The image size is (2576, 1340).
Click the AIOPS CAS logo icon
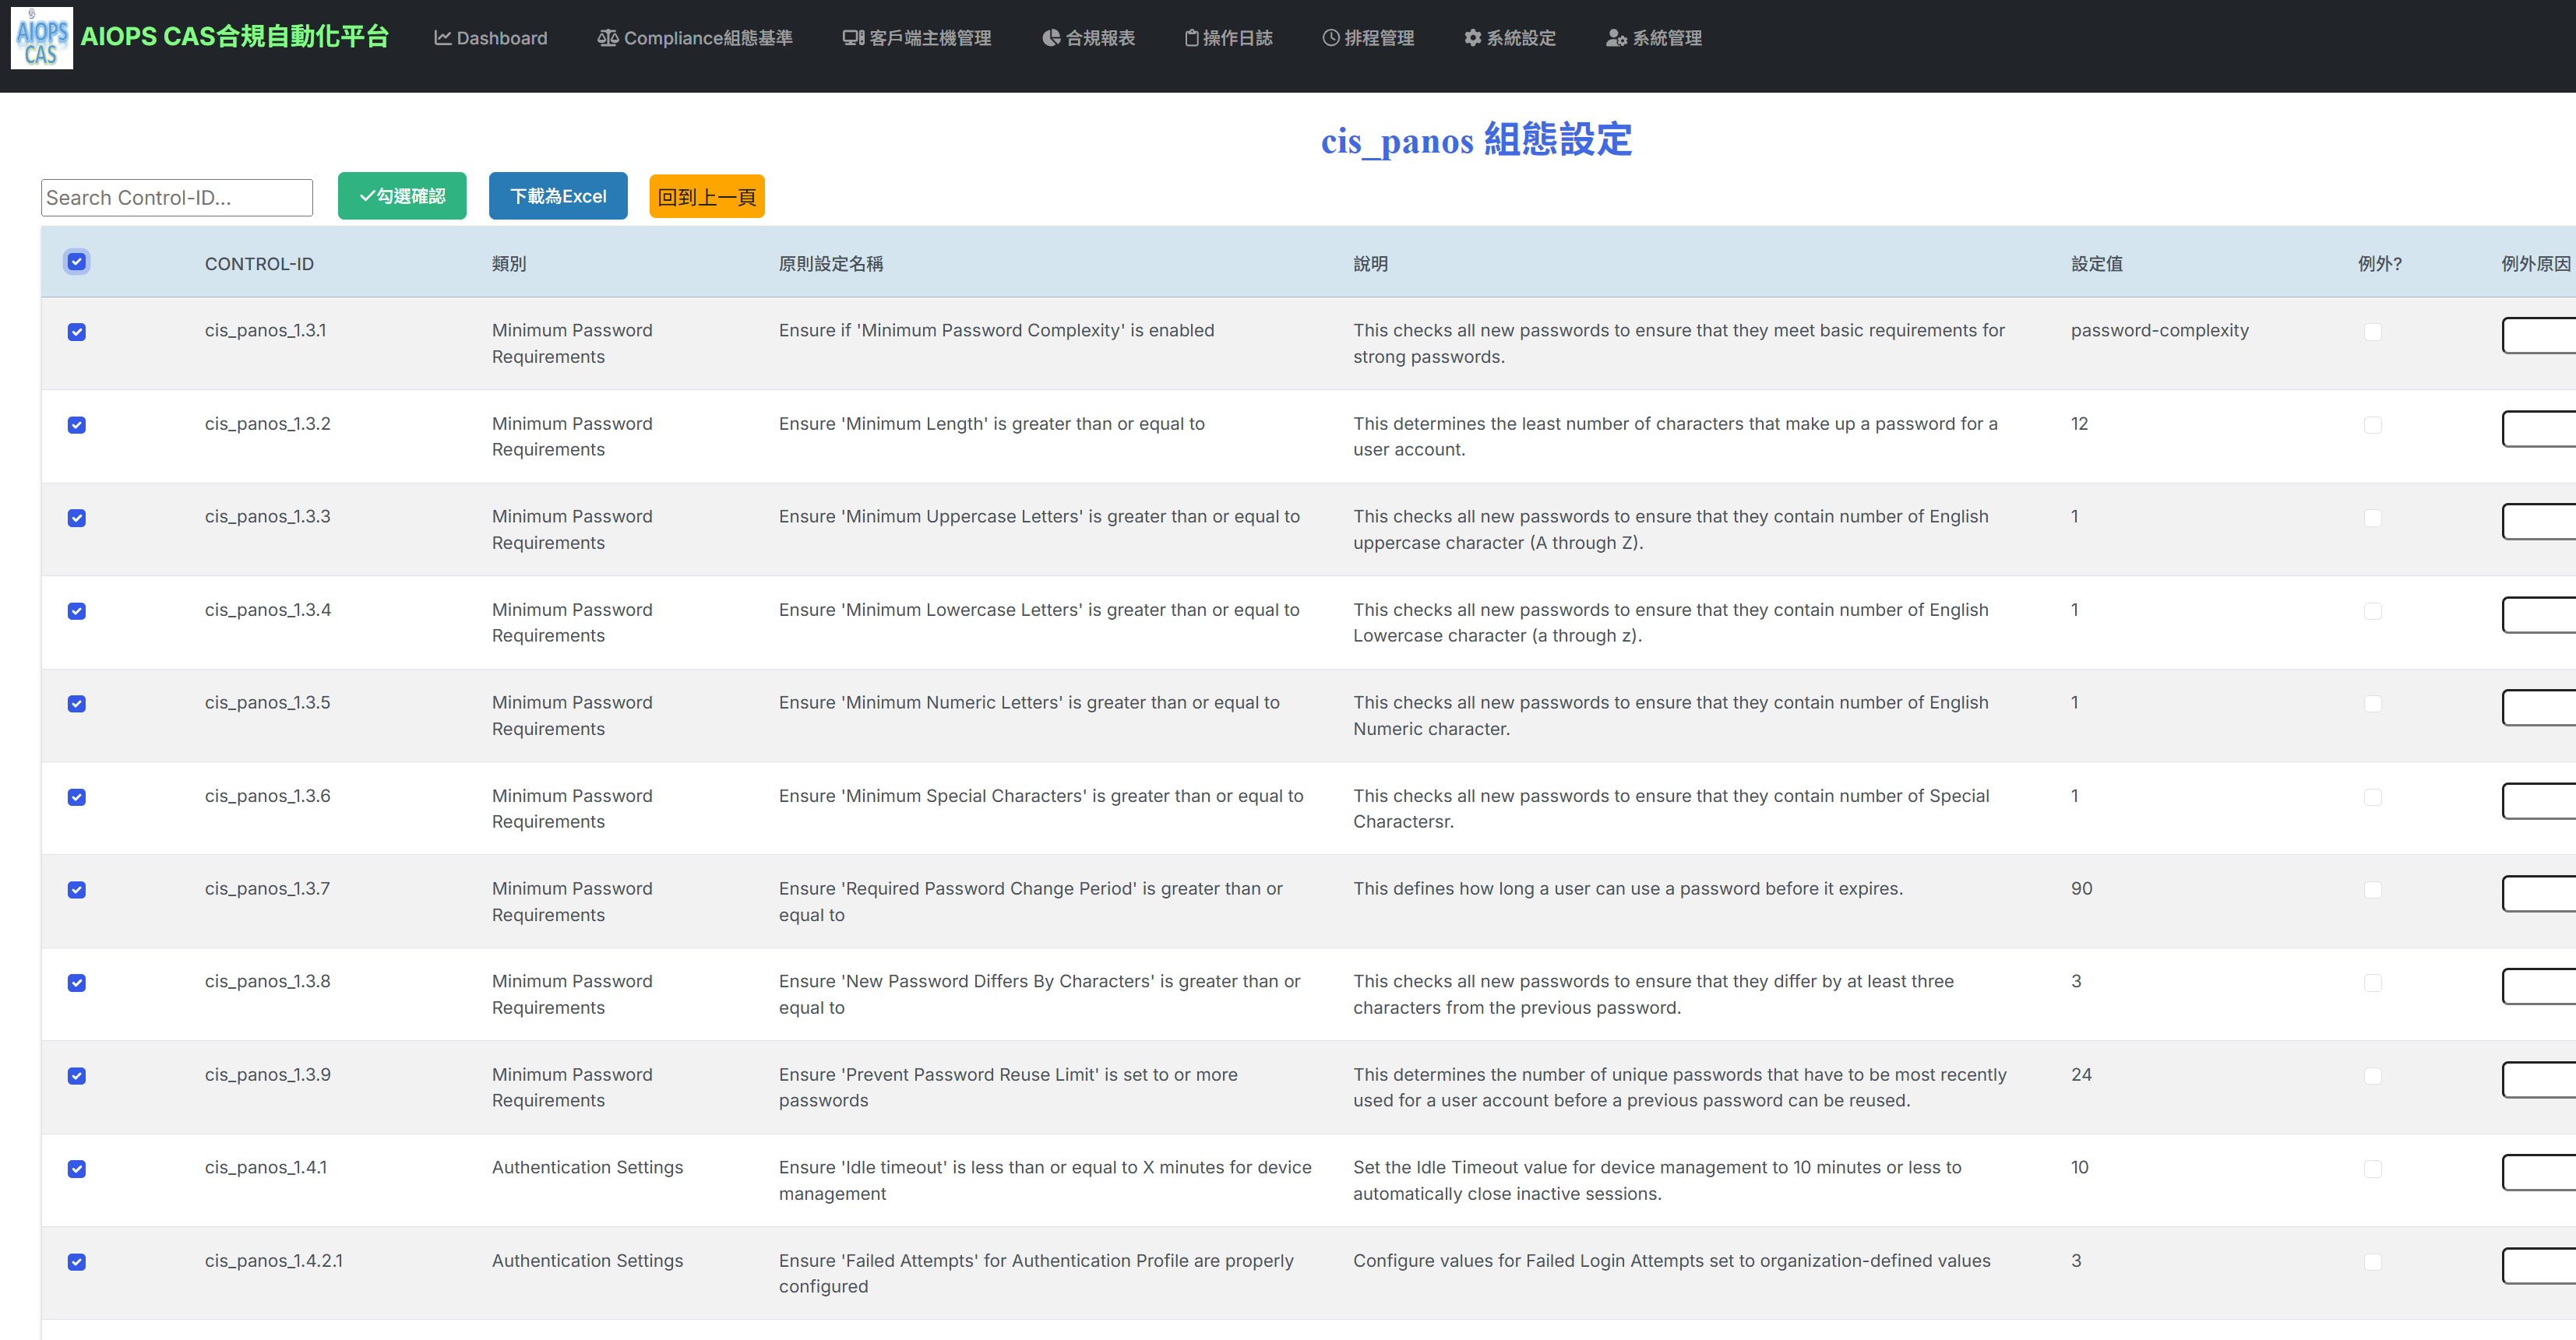[41, 38]
